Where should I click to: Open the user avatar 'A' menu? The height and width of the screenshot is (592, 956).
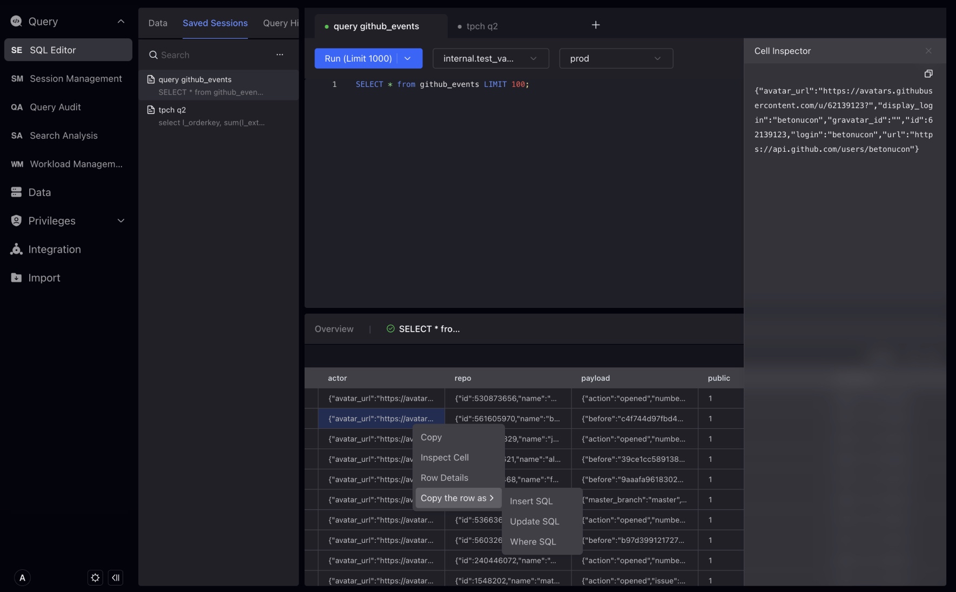(22, 578)
